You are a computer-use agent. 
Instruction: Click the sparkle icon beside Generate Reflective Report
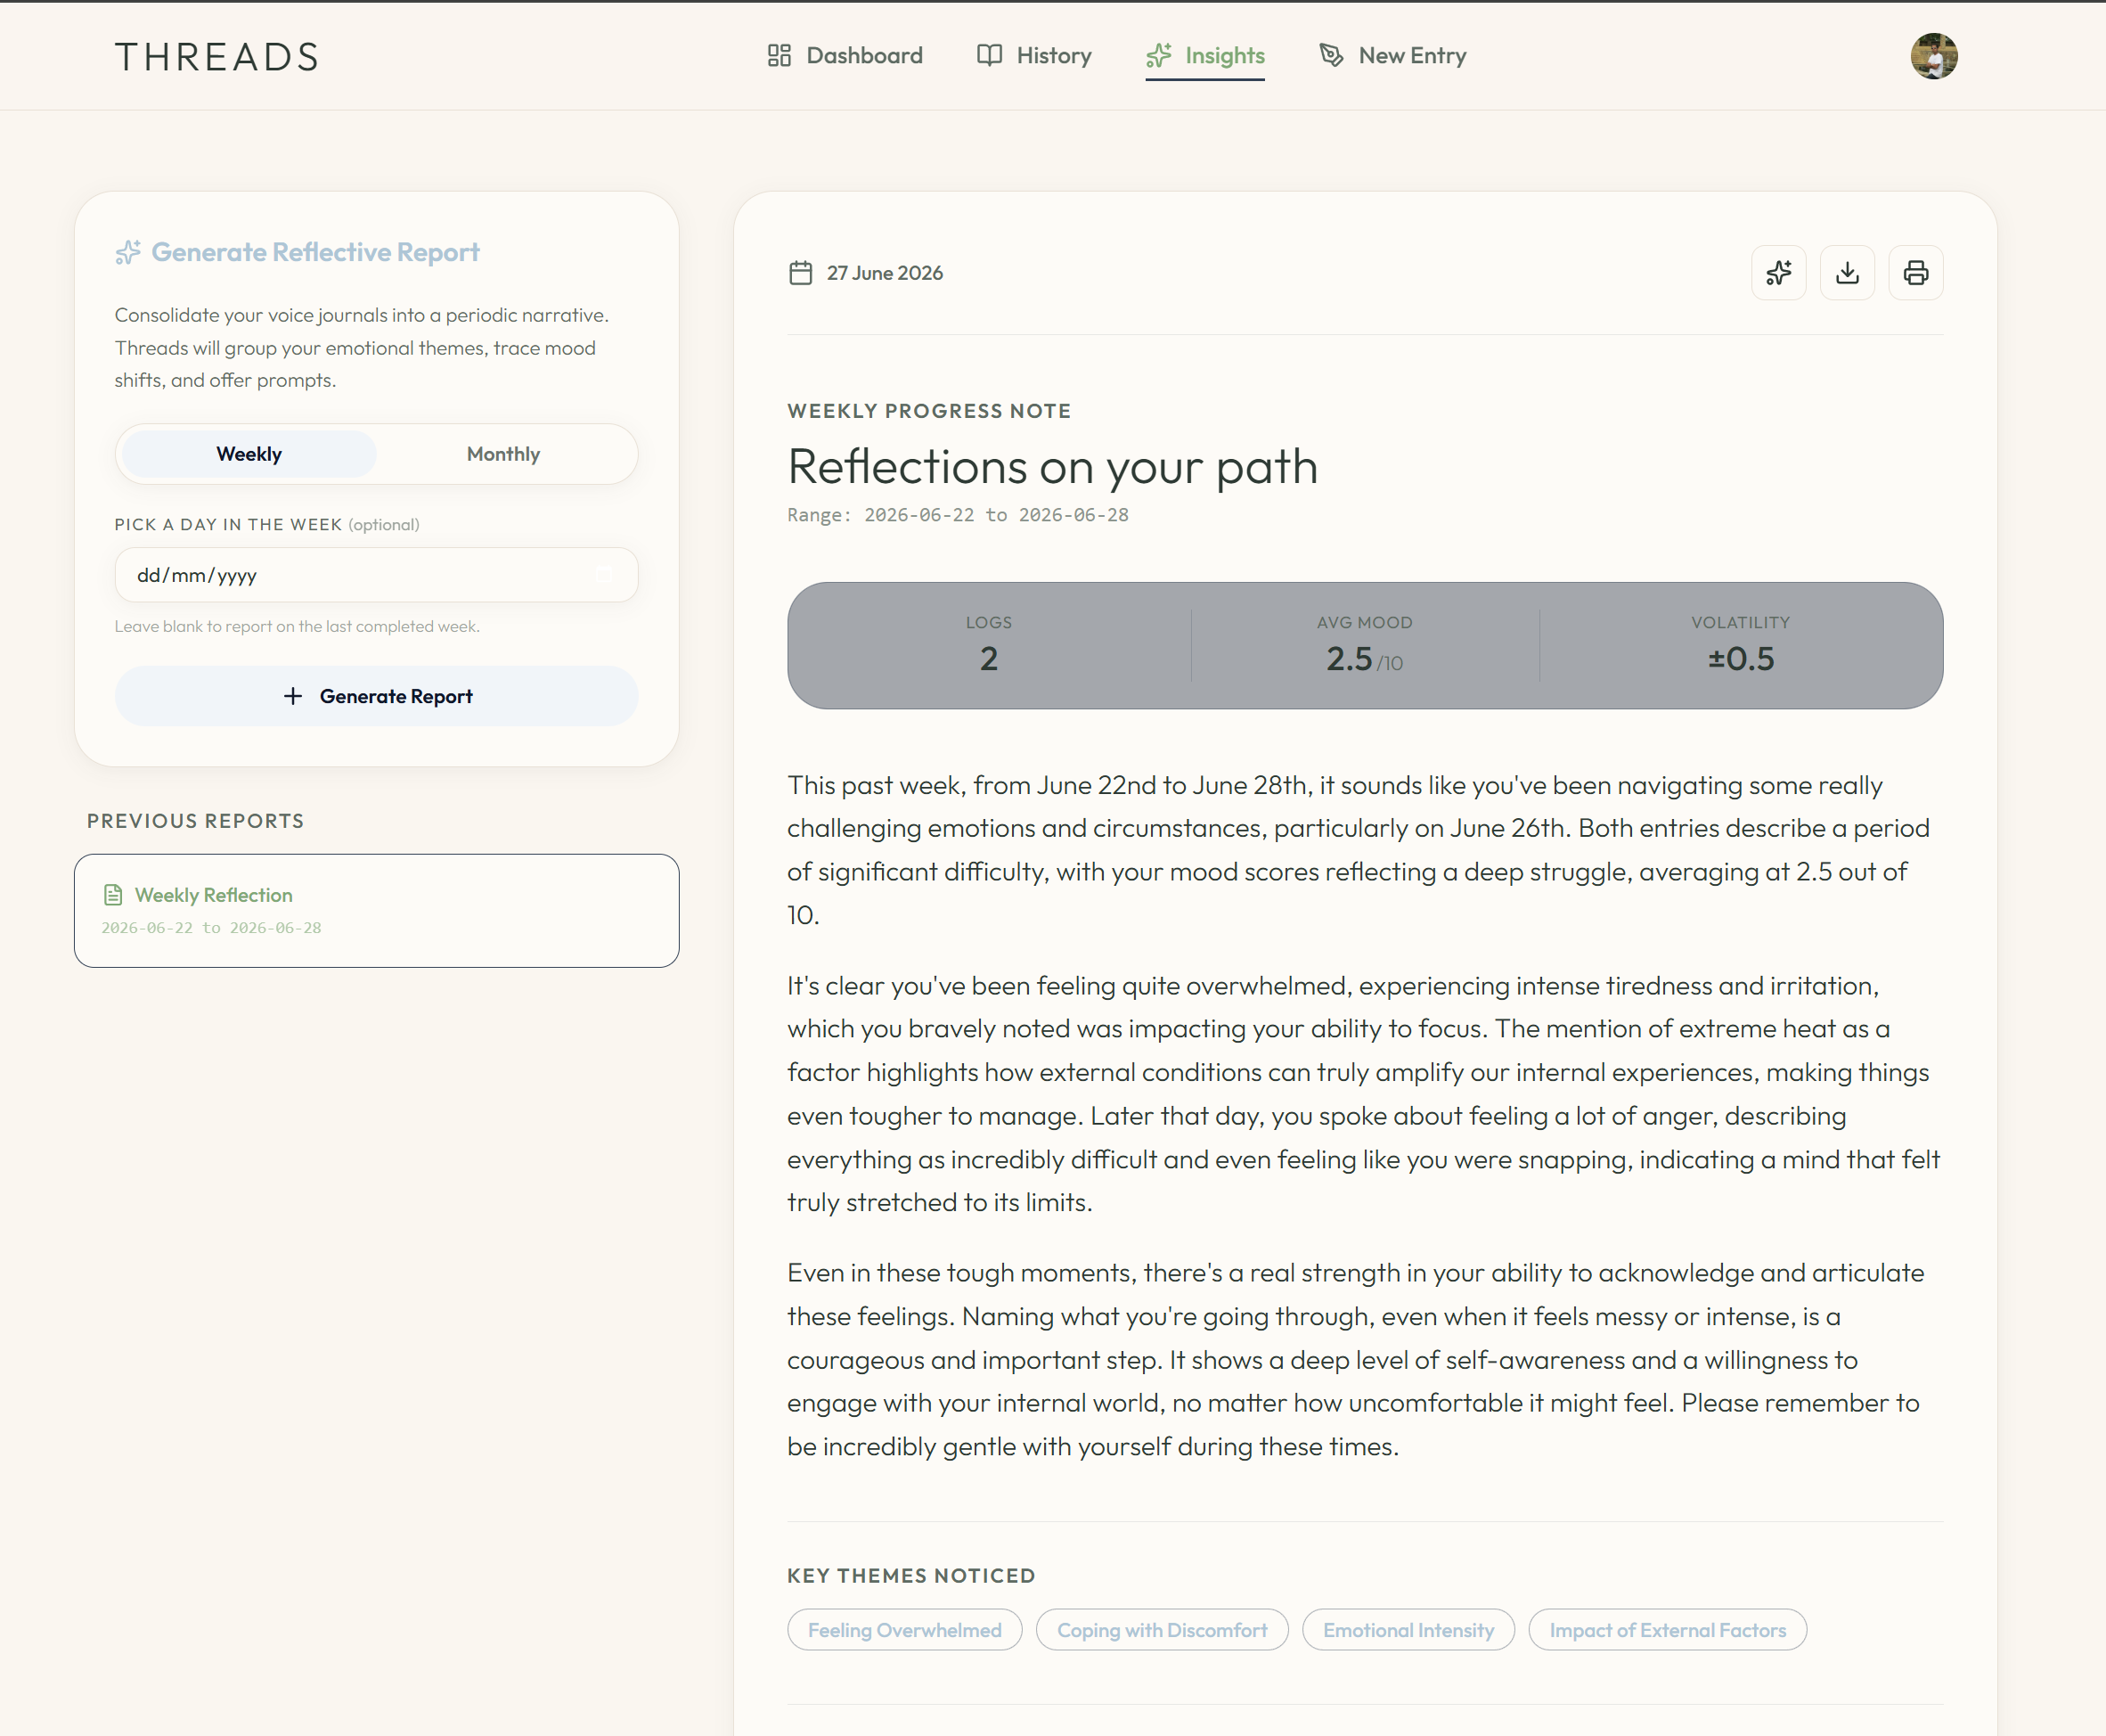[128, 252]
